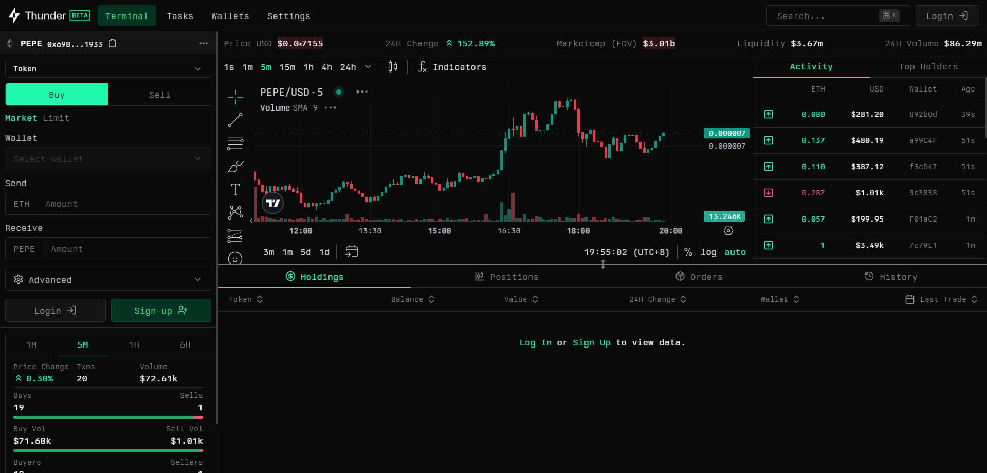
Task: Sort holdings by Balance column
Action: pyautogui.click(x=413, y=299)
